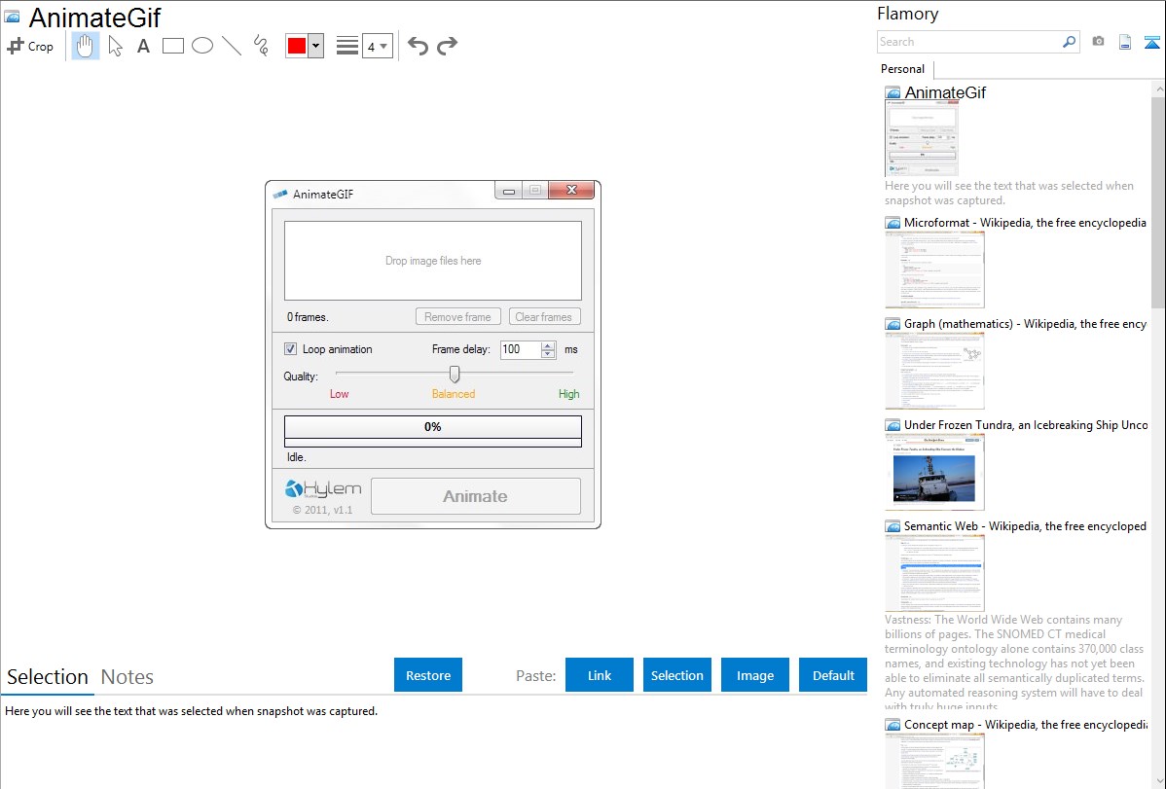
Task: Click the Animate button
Action: [x=476, y=496]
